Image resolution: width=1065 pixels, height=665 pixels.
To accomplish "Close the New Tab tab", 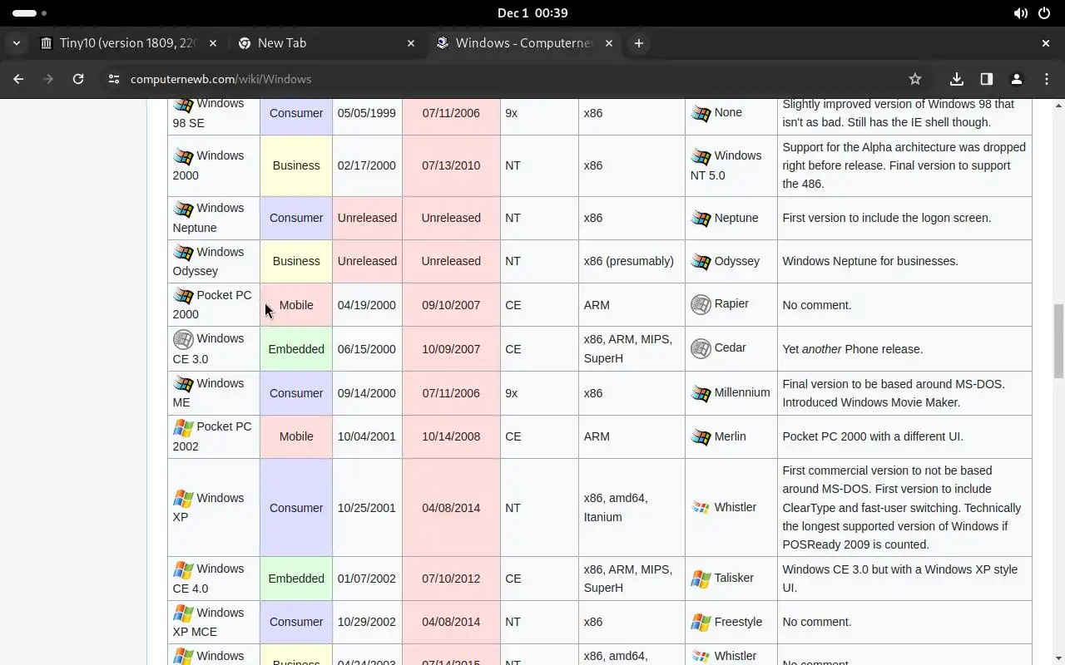I will pyautogui.click(x=411, y=43).
